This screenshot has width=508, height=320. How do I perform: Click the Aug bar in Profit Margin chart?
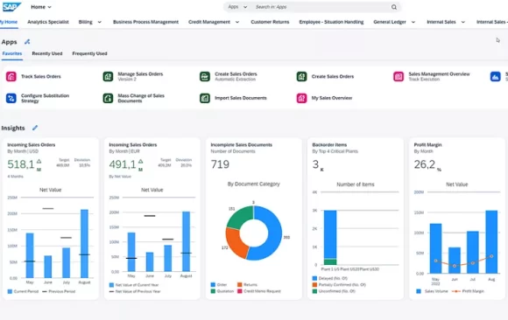coord(491,241)
